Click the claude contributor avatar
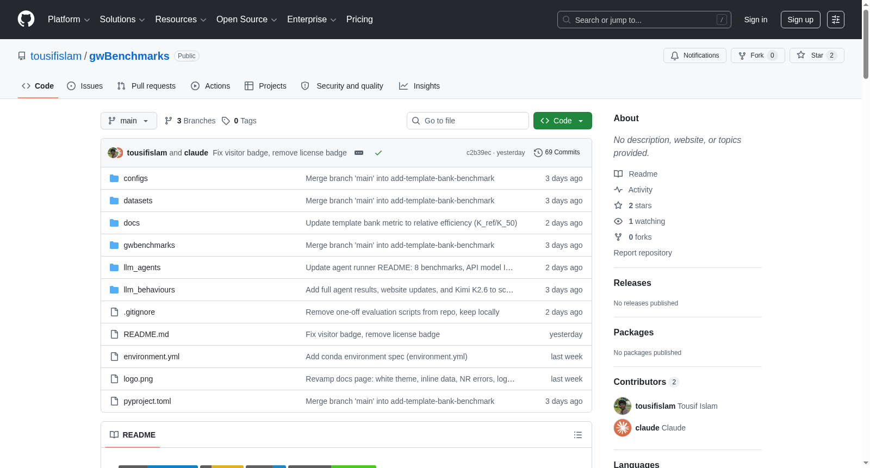 (x=623, y=428)
